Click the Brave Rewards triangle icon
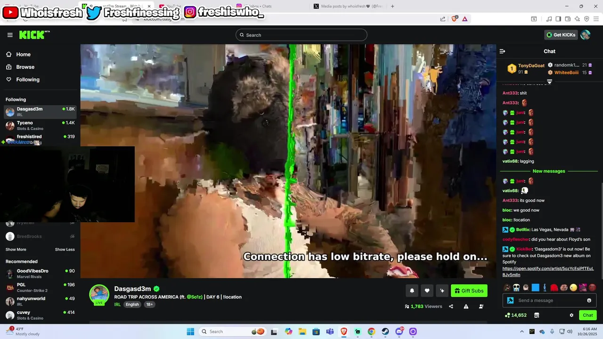This screenshot has height=339, width=603. coord(464,19)
